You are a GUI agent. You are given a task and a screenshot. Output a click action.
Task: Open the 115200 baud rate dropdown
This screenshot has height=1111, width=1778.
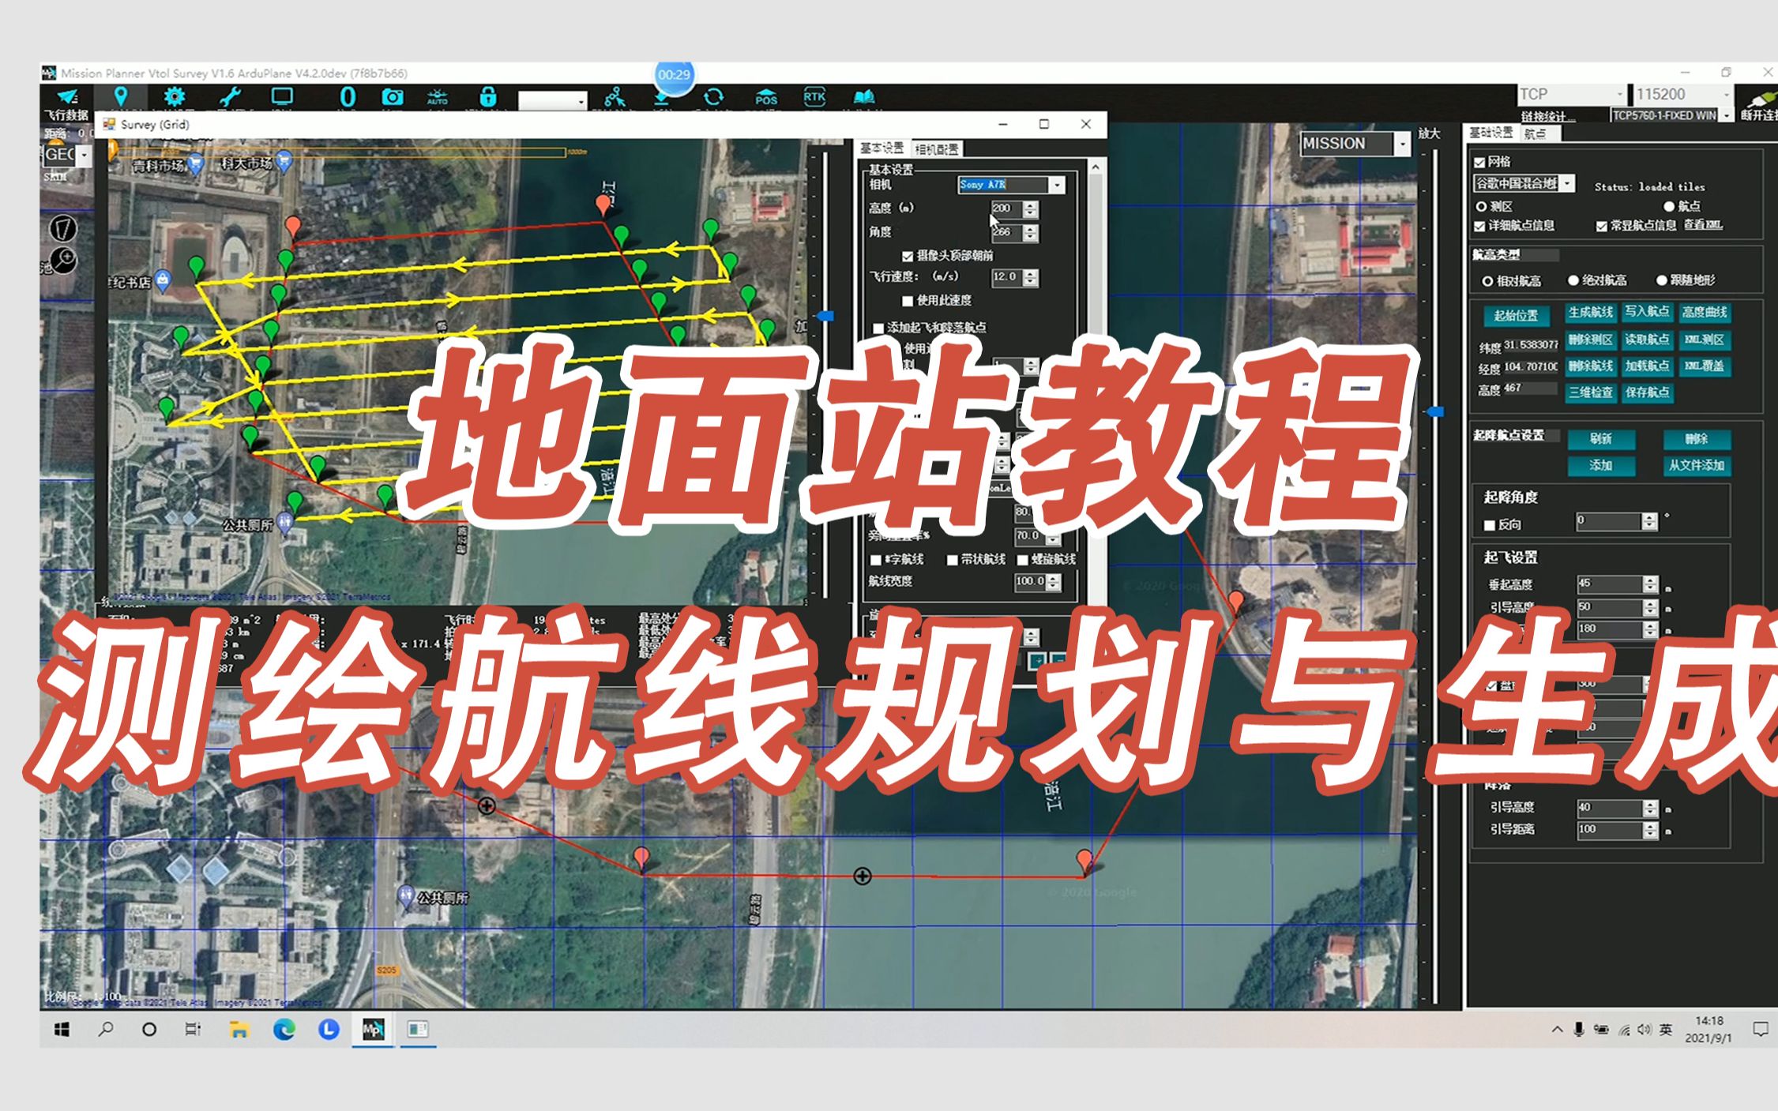click(1727, 95)
